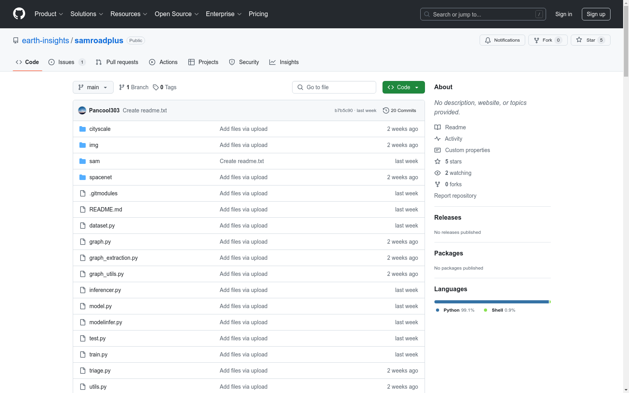Click the 1 Branch link
Viewport: 629px width, 393px height.
pos(134,87)
